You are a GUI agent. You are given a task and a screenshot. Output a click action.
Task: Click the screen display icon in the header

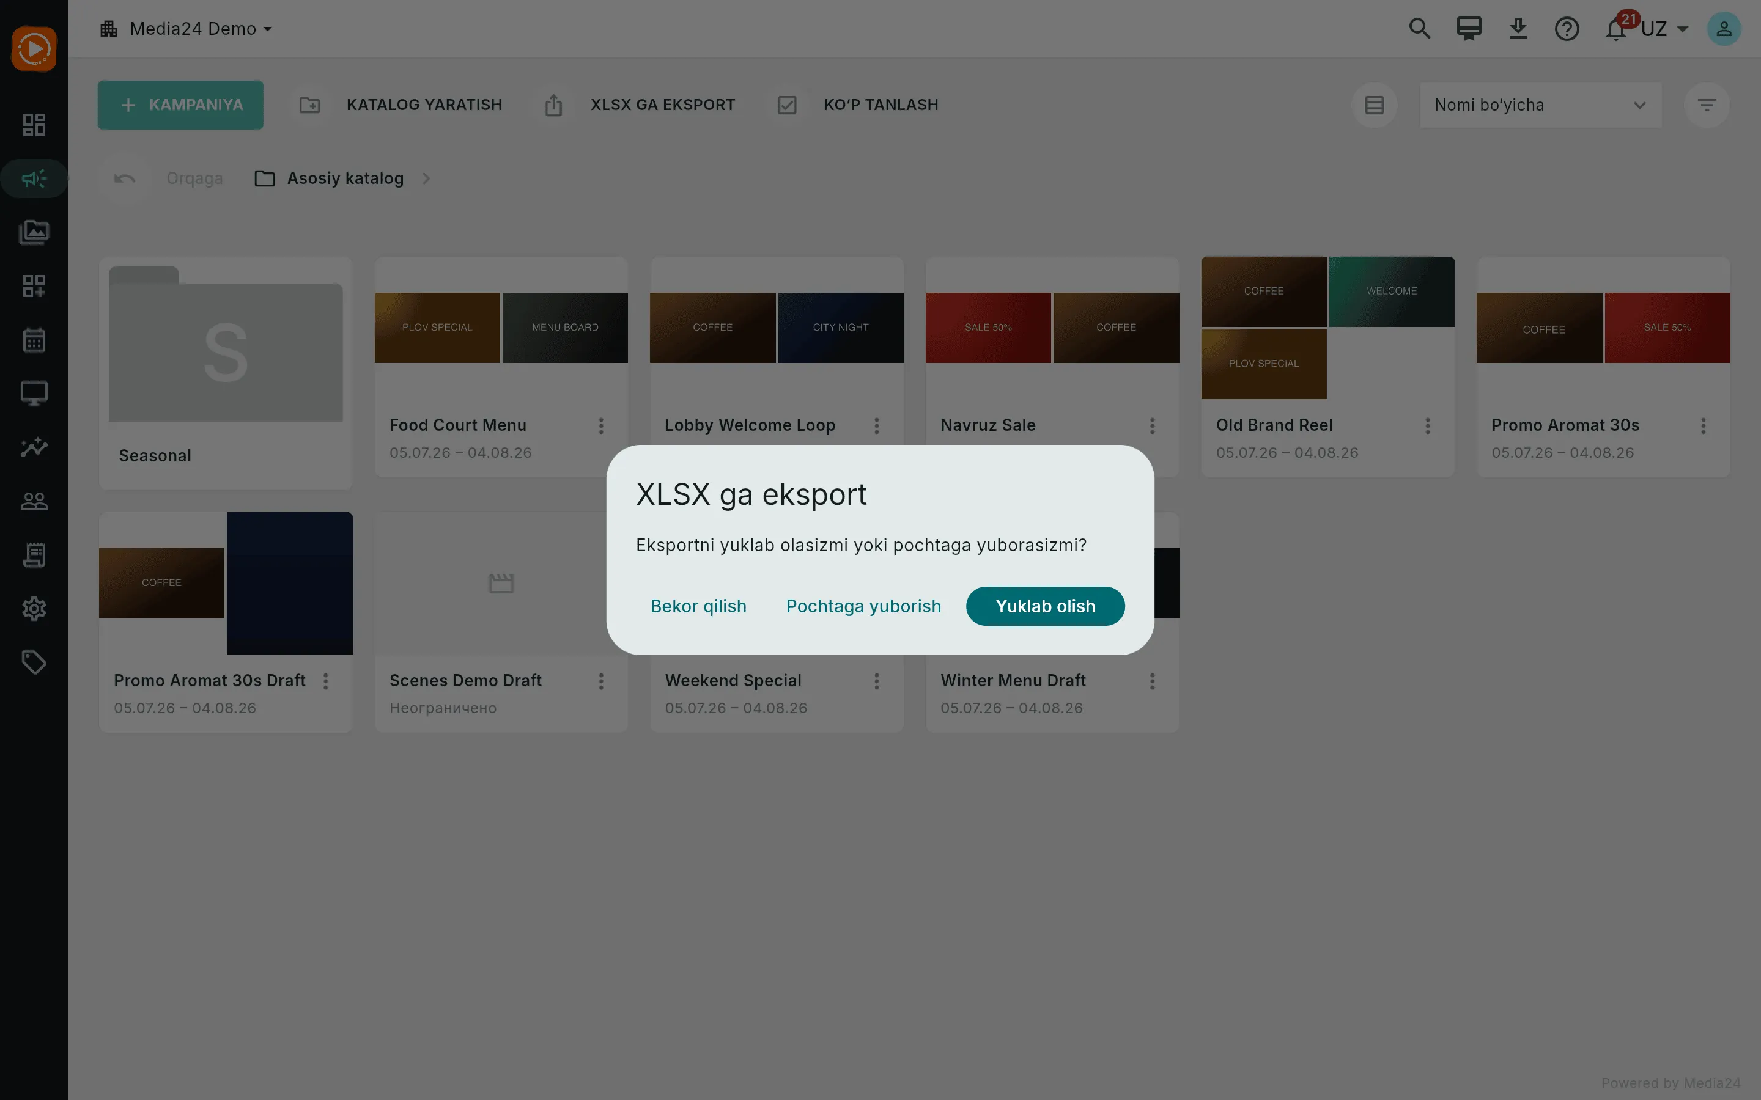pyautogui.click(x=1469, y=28)
